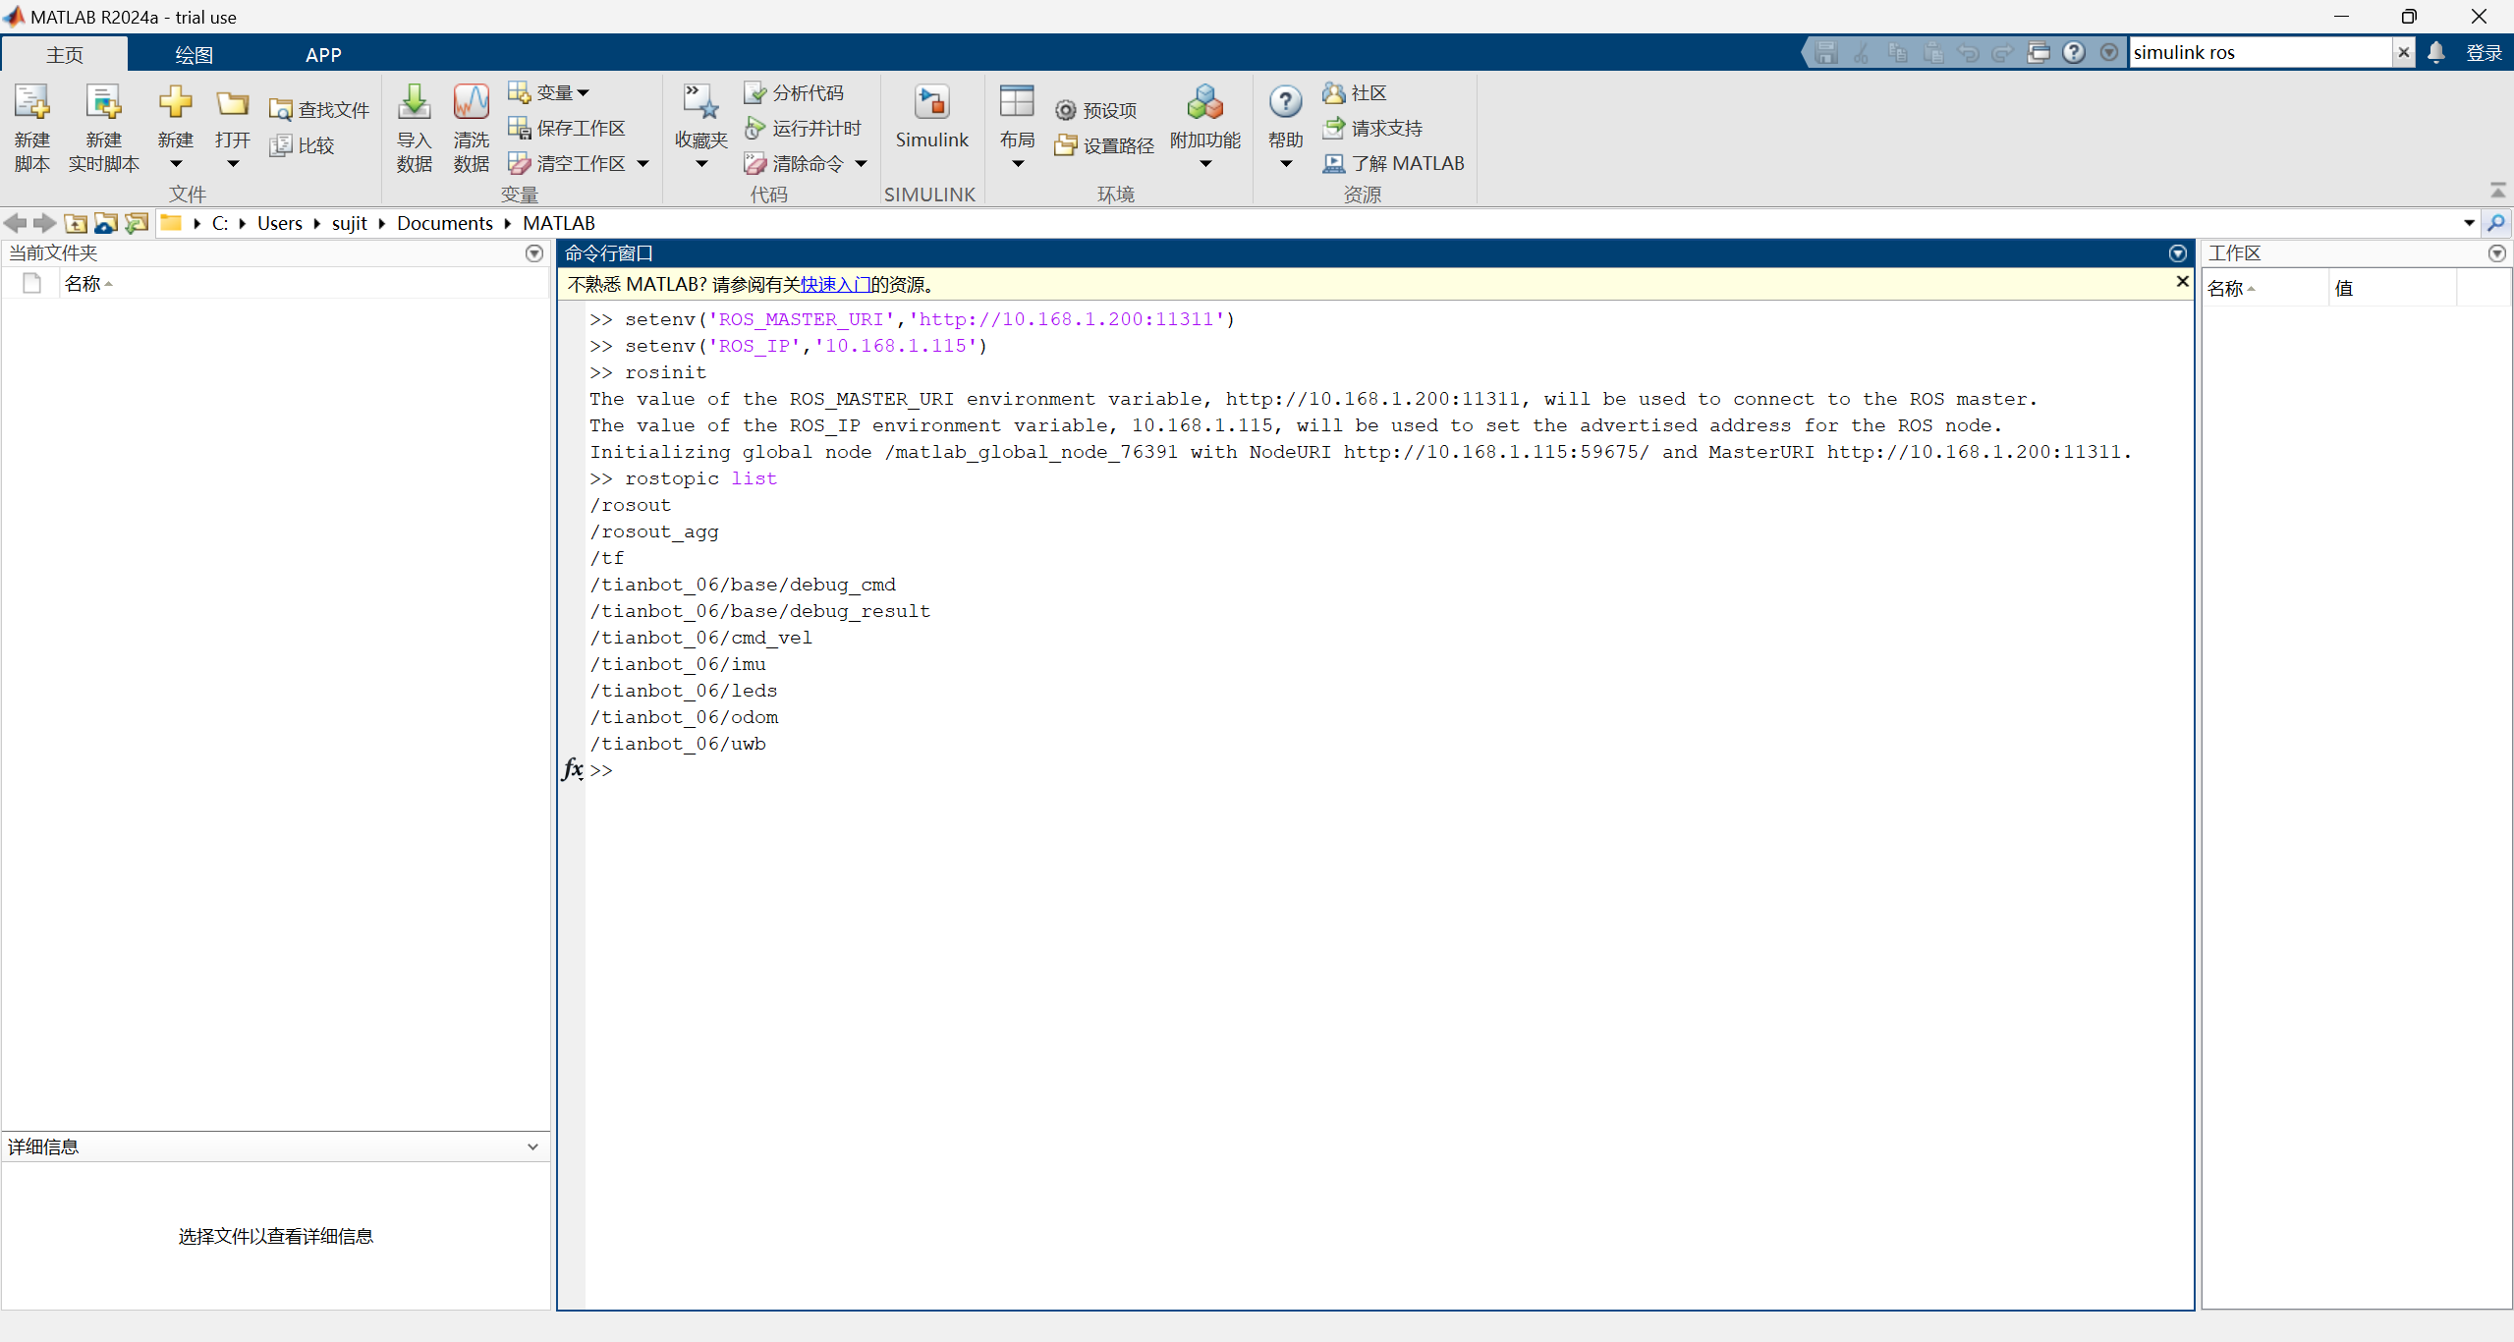This screenshot has height=1342, width=2514.
Task: Click the New Script (新建脚本) icon
Action: [31, 103]
